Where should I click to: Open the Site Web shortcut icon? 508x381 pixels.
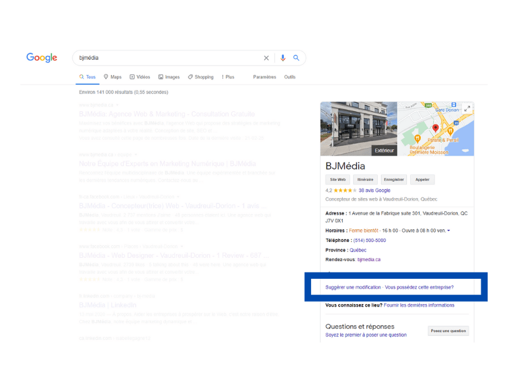click(337, 180)
